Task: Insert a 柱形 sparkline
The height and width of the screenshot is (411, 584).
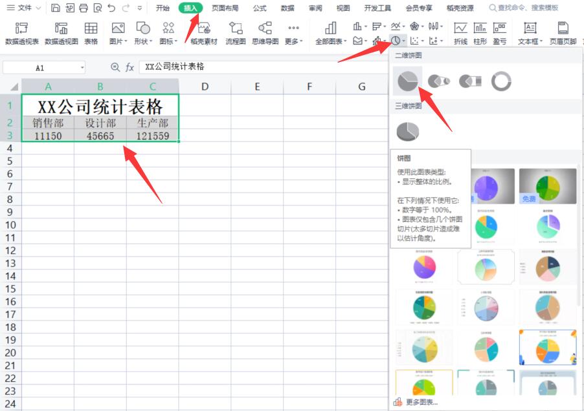Action: coord(480,34)
